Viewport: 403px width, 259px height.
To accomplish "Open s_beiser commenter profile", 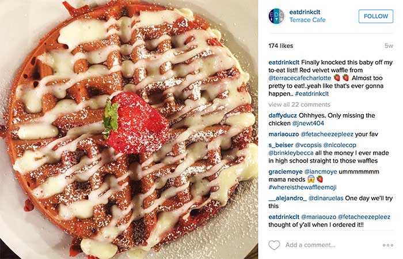I will click(281, 145).
